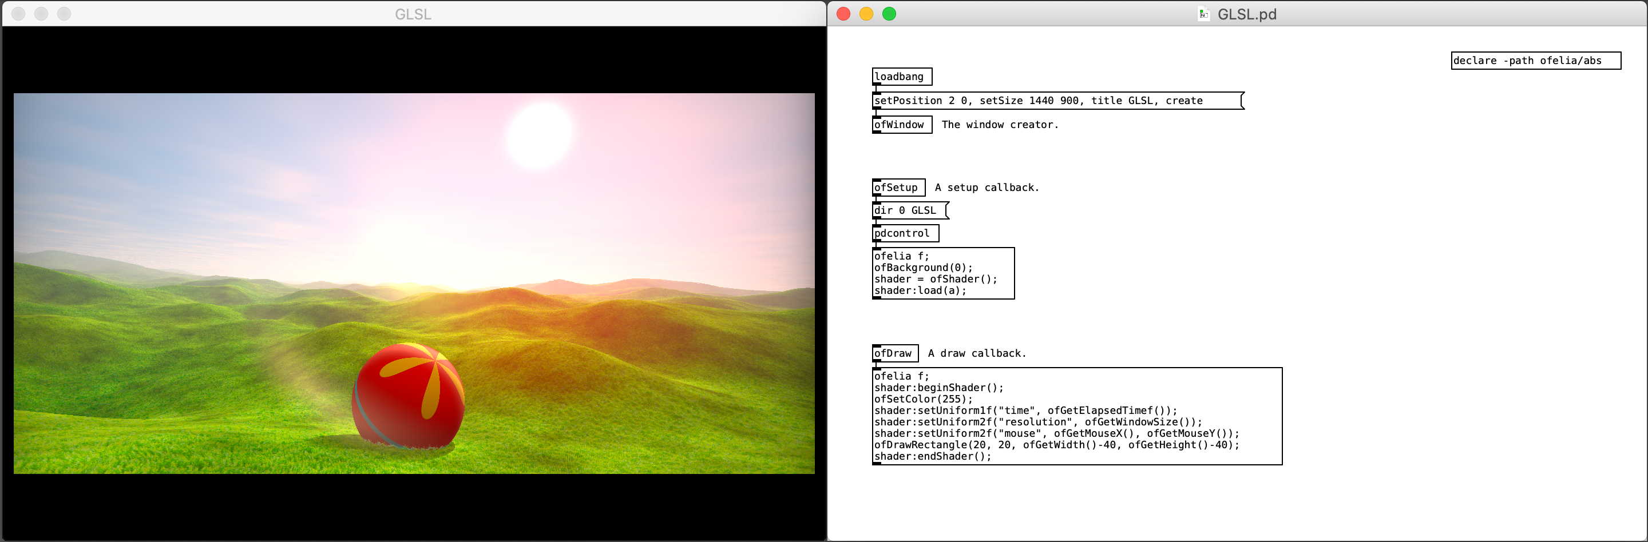Image resolution: width=1648 pixels, height=542 pixels.
Task: Maximize the GLSL.pd patch window
Action: tap(889, 14)
